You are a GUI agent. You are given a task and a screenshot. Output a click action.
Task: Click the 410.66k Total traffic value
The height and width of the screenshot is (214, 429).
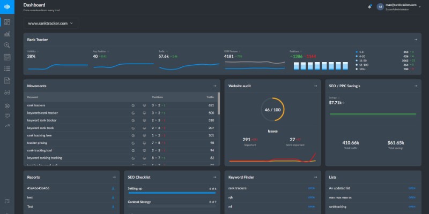coord(351,143)
